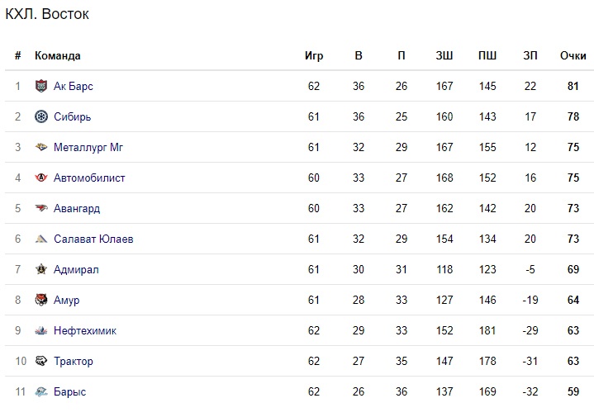Go to the Трактор team link
Viewport: 594px width, 417px height.
point(73,361)
